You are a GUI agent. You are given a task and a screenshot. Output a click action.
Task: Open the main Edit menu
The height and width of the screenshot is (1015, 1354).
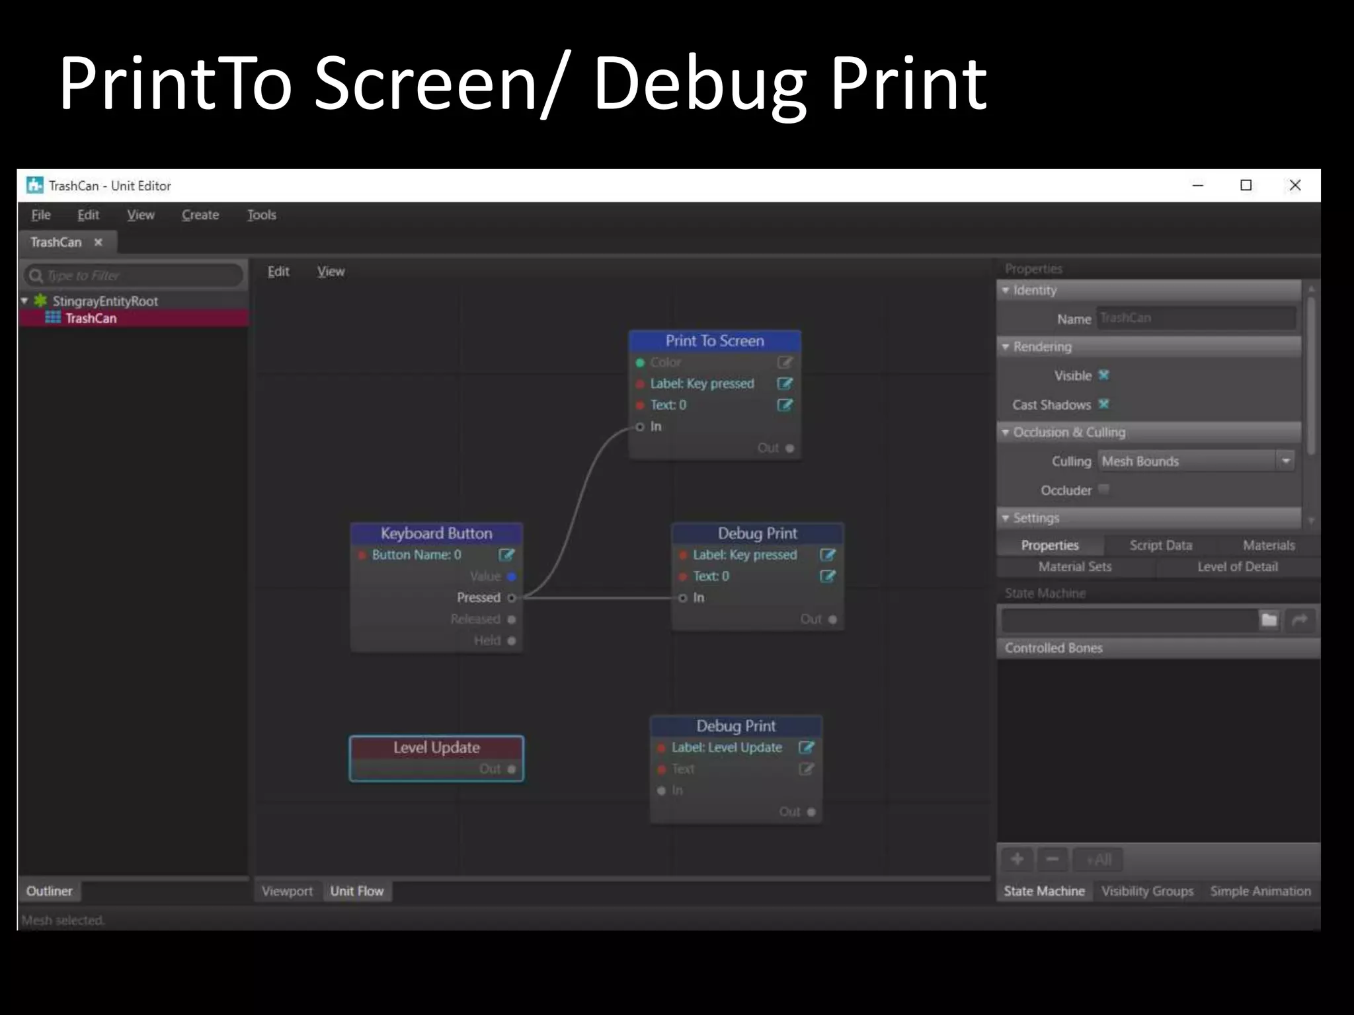[88, 215]
